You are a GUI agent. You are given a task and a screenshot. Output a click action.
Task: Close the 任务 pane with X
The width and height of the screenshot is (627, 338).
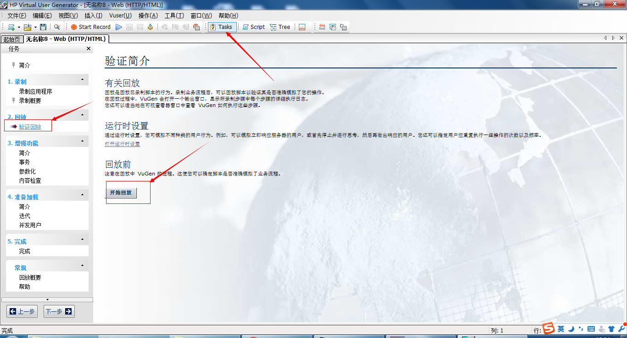coord(89,49)
